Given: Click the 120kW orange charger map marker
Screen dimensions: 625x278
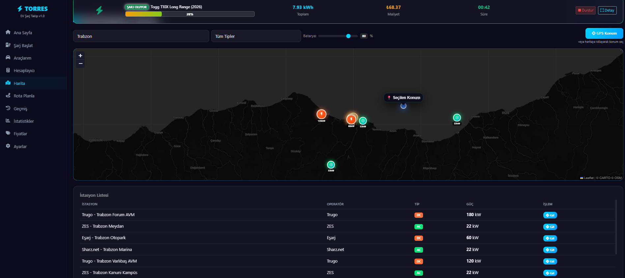Looking at the screenshot, I should (321, 114).
